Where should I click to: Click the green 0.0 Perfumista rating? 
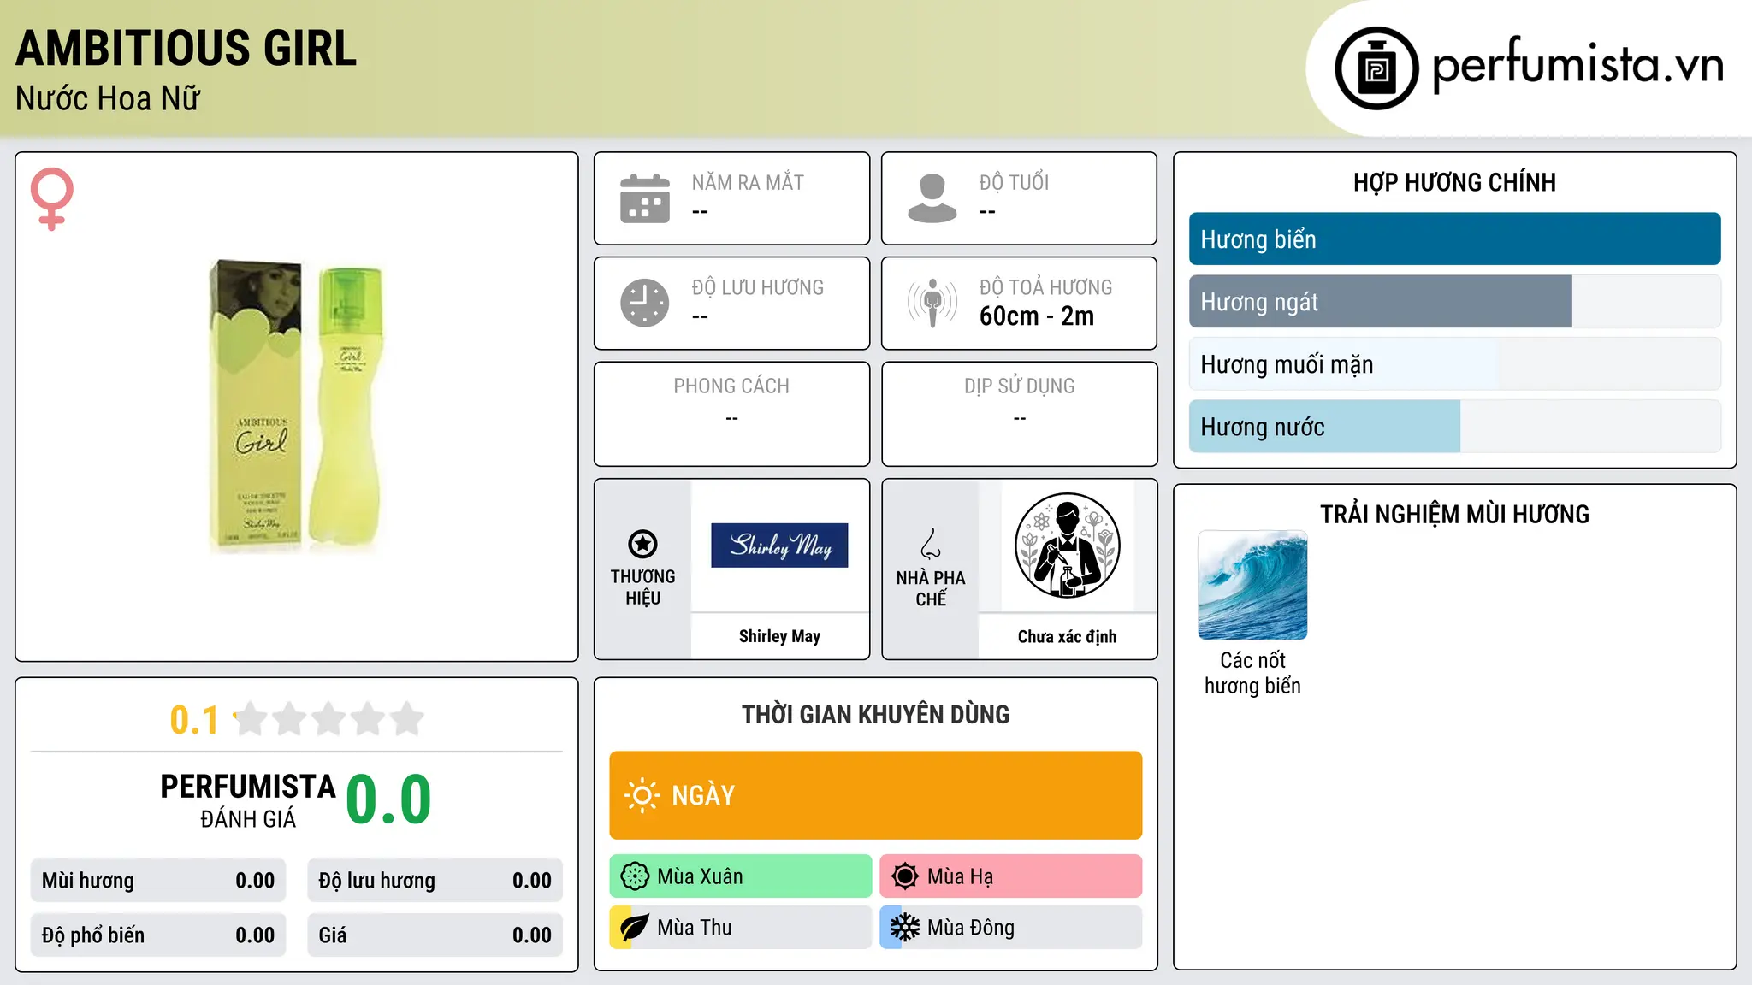pyautogui.click(x=388, y=799)
